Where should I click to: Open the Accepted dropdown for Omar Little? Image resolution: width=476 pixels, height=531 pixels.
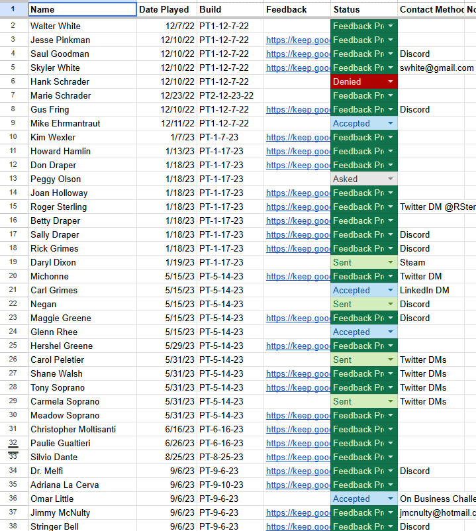pyautogui.click(x=391, y=499)
